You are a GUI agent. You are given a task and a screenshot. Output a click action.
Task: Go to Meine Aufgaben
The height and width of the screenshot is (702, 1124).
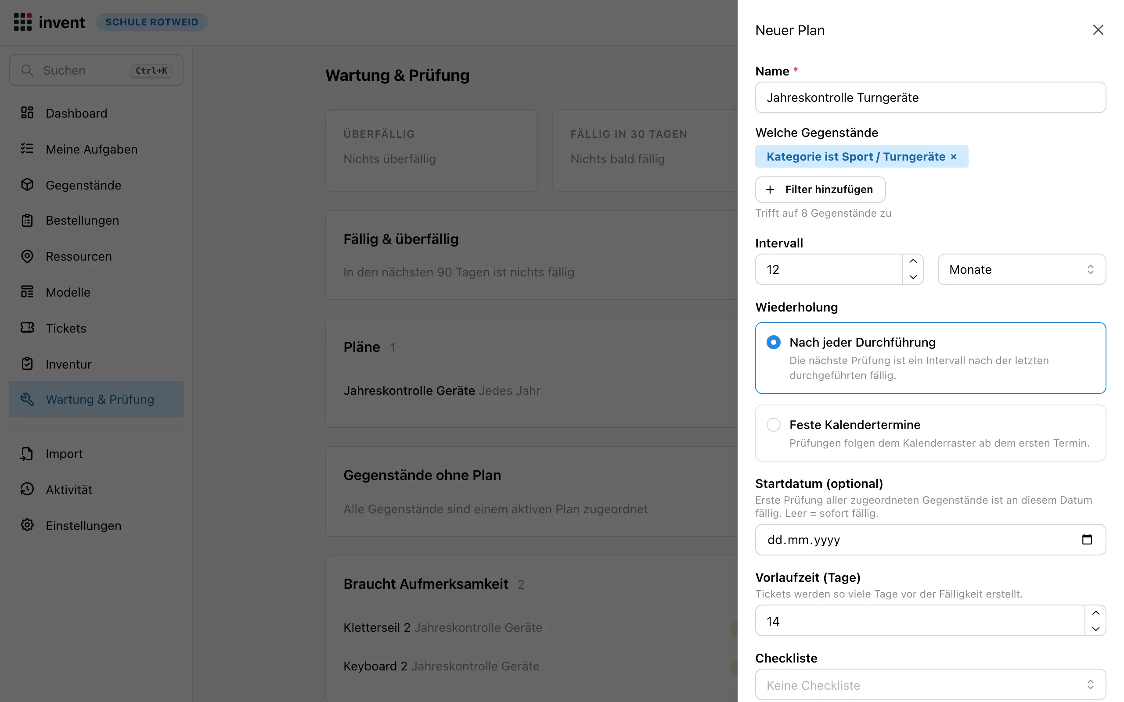96,149
